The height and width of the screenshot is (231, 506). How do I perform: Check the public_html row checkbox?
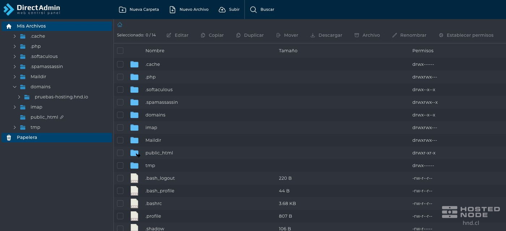[x=120, y=153]
